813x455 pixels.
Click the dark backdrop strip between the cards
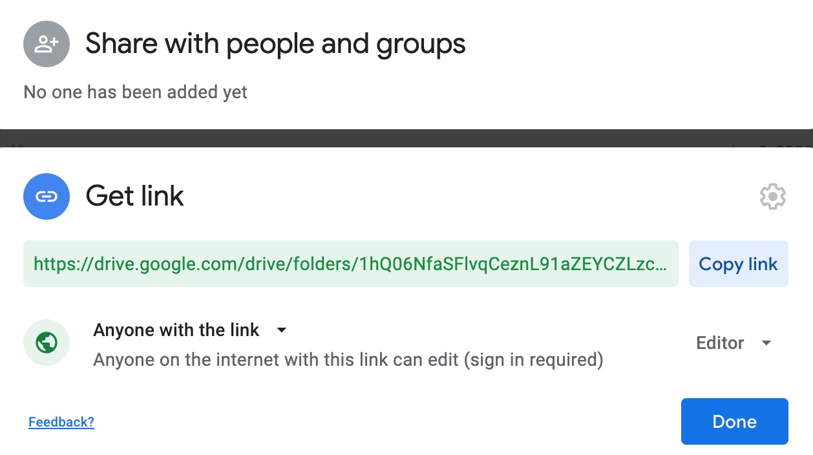point(406,138)
